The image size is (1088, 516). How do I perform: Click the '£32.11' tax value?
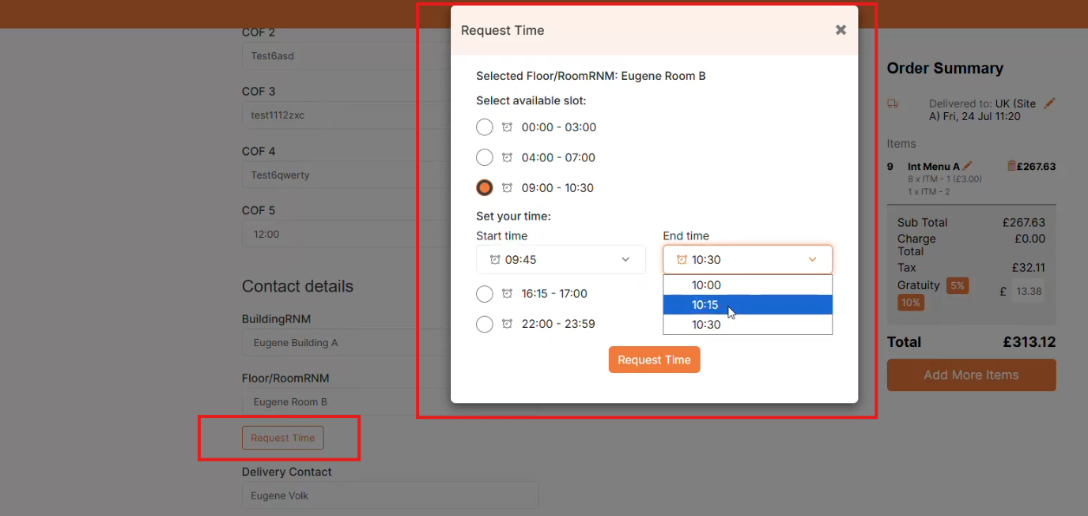click(1029, 268)
